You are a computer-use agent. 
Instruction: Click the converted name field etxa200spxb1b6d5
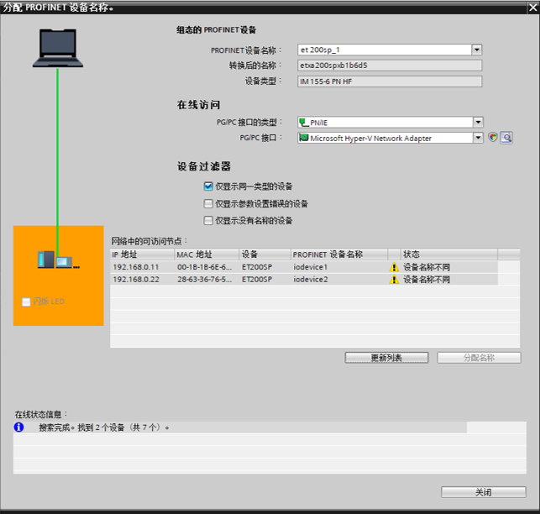pyautogui.click(x=390, y=66)
